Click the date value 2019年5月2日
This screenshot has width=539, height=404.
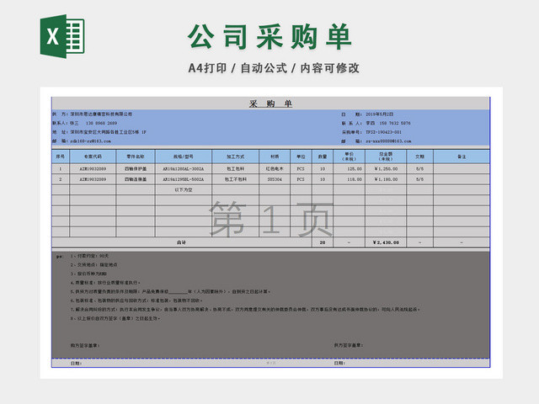click(x=379, y=114)
